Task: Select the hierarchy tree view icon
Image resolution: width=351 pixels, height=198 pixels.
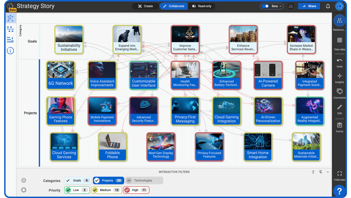Action: coord(10,29)
